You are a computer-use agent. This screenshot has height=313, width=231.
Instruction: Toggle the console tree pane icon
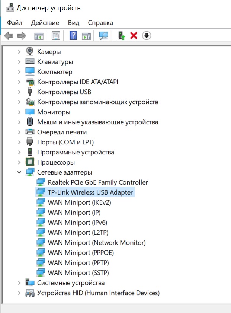pos(39,36)
